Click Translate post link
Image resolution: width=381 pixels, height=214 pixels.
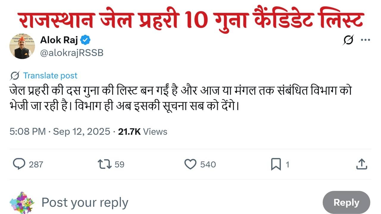click(x=51, y=75)
